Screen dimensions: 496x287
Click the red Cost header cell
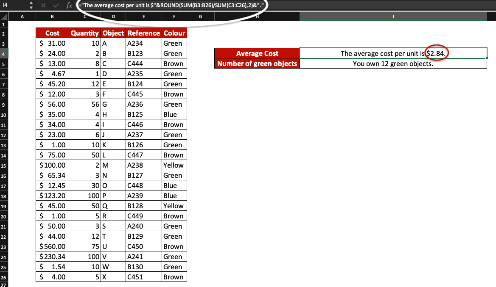pos(52,33)
